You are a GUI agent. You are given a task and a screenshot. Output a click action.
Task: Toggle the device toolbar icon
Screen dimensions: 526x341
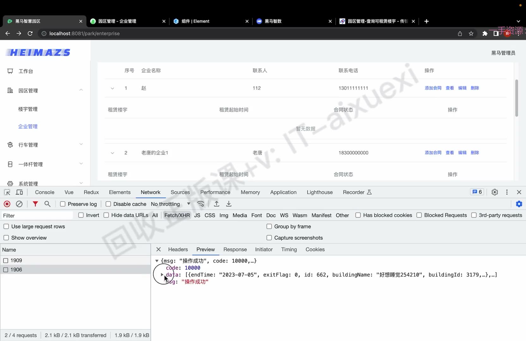19,192
